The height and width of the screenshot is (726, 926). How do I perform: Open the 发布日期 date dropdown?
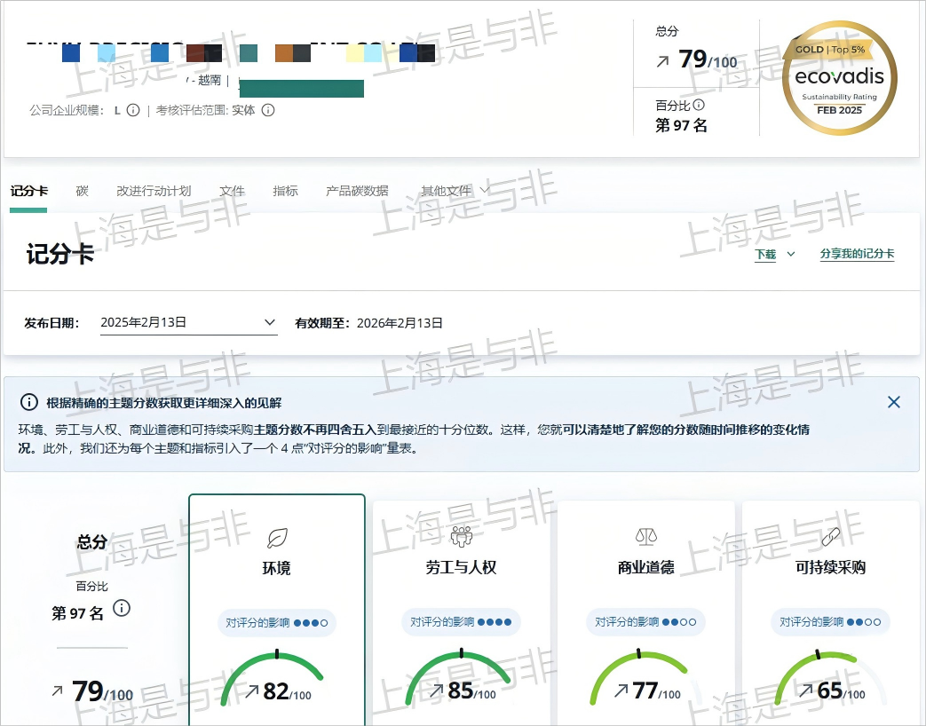pyautogui.click(x=188, y=322)
